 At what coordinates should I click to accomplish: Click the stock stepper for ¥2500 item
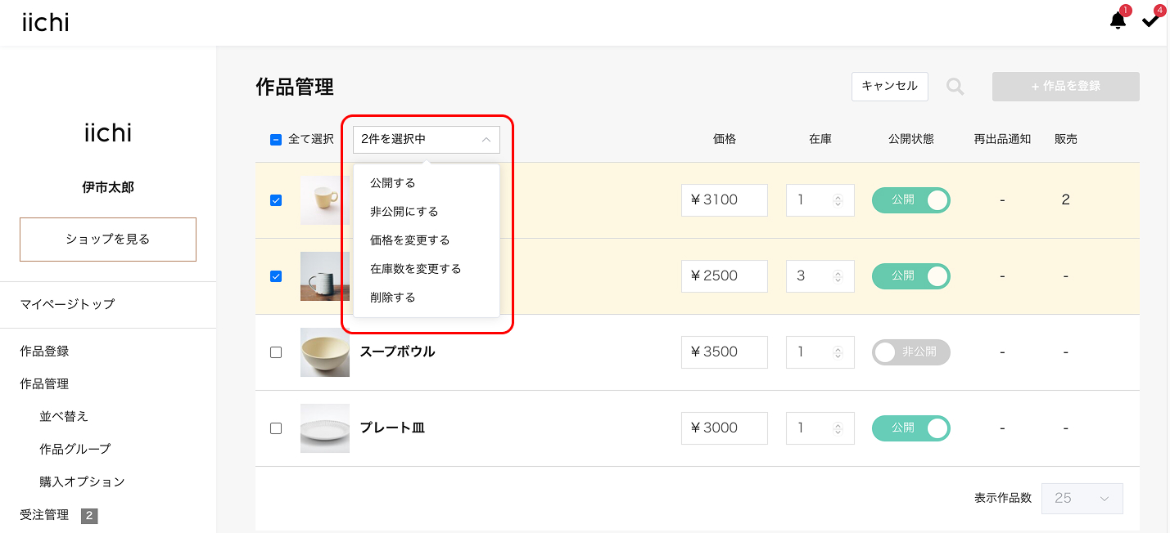tap(838, 276)
